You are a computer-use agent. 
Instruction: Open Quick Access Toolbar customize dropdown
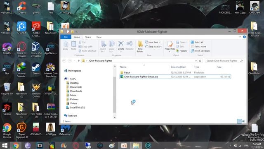[76, 31]
